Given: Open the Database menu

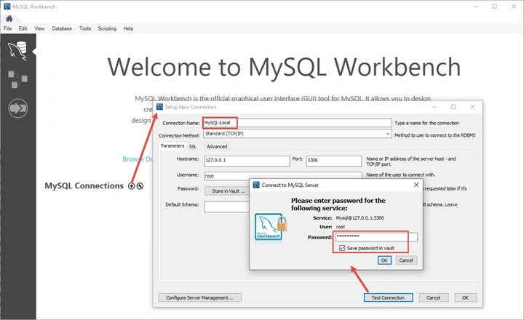Looking at the screenshot, I should [x=62, y=28].
